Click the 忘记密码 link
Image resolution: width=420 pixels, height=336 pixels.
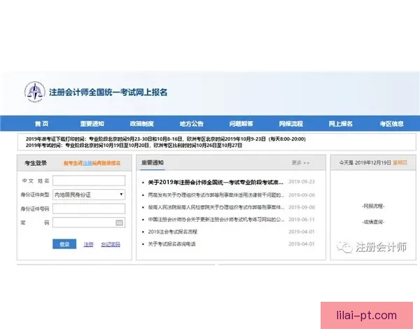111,244
